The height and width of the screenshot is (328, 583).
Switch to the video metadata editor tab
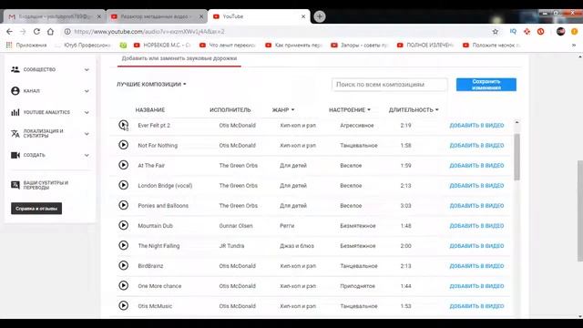click(x=157, y=16)
